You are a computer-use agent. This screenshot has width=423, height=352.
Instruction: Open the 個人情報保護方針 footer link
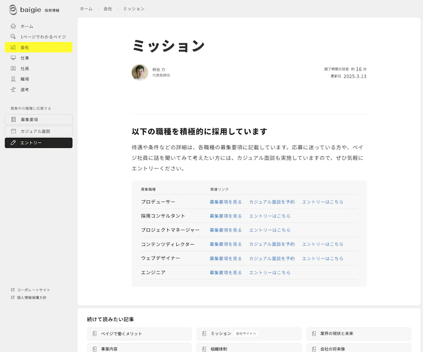[x=29, y=298]
